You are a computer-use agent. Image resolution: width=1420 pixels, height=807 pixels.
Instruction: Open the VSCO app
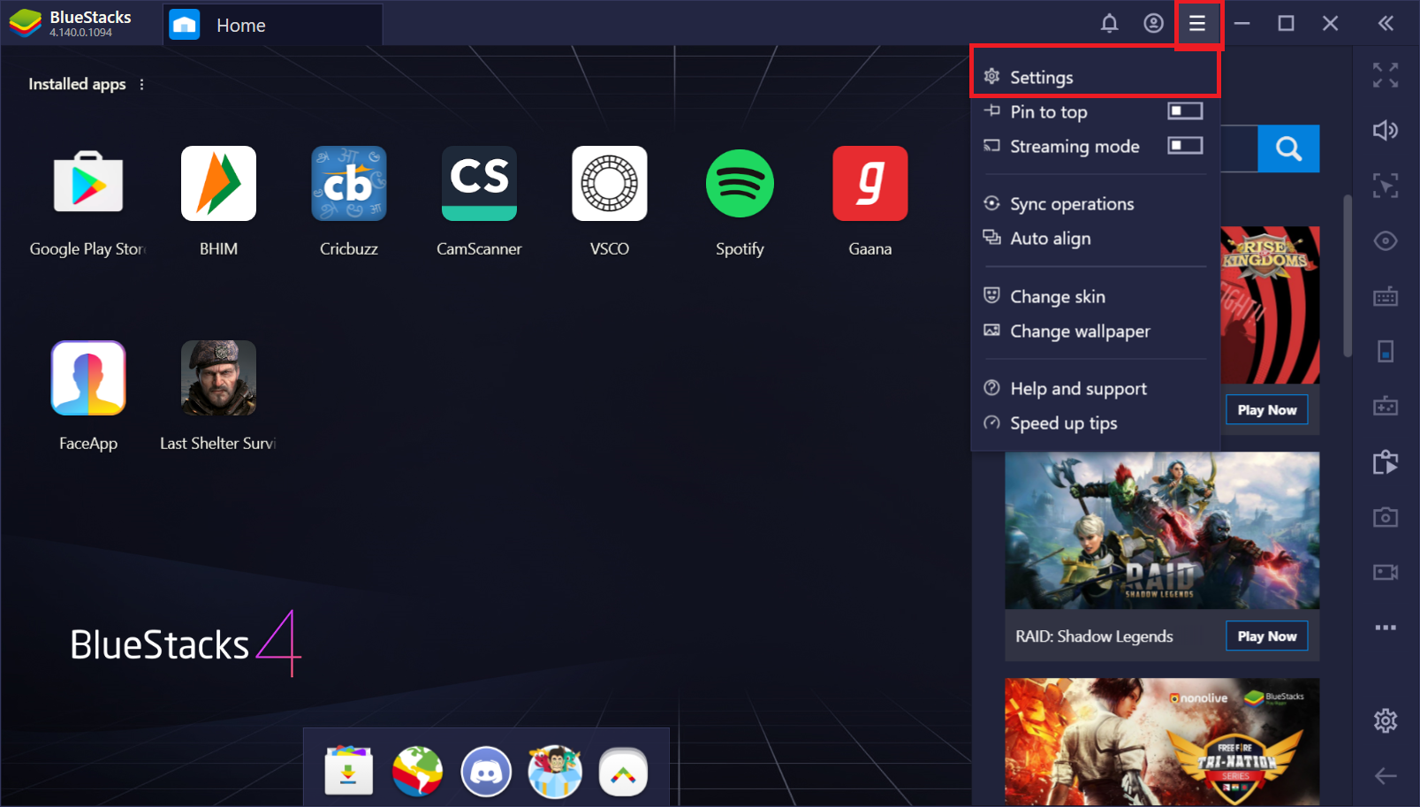point(610,184)
